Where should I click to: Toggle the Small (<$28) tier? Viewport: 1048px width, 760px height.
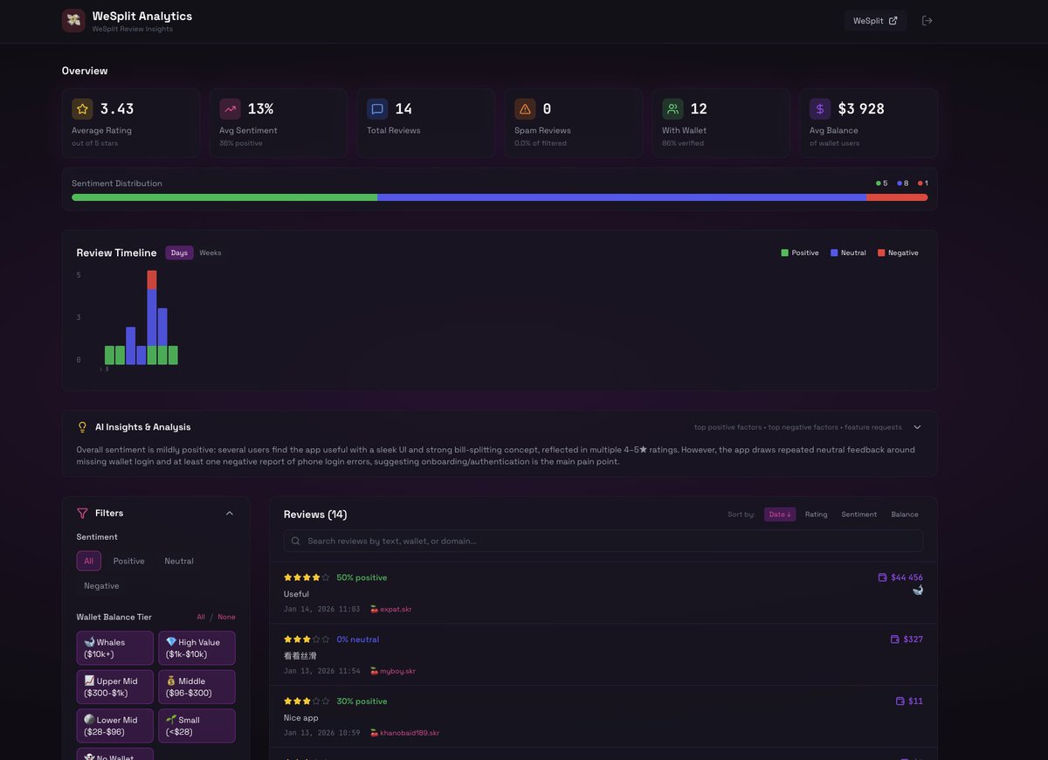click(x=196, y=726)
